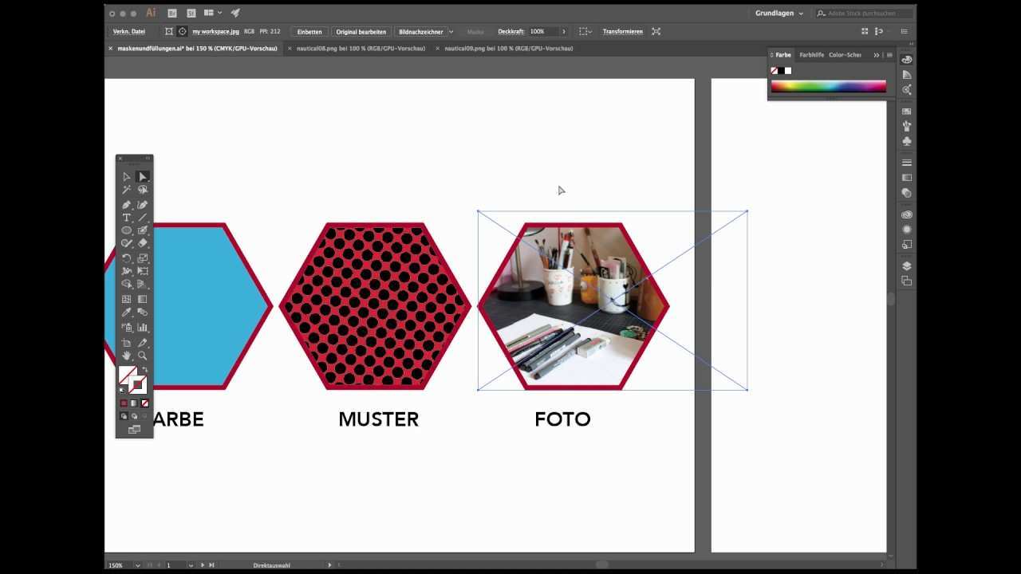Select the Direct Selection tool
The image size is (1021, 574).
(143, 177)
